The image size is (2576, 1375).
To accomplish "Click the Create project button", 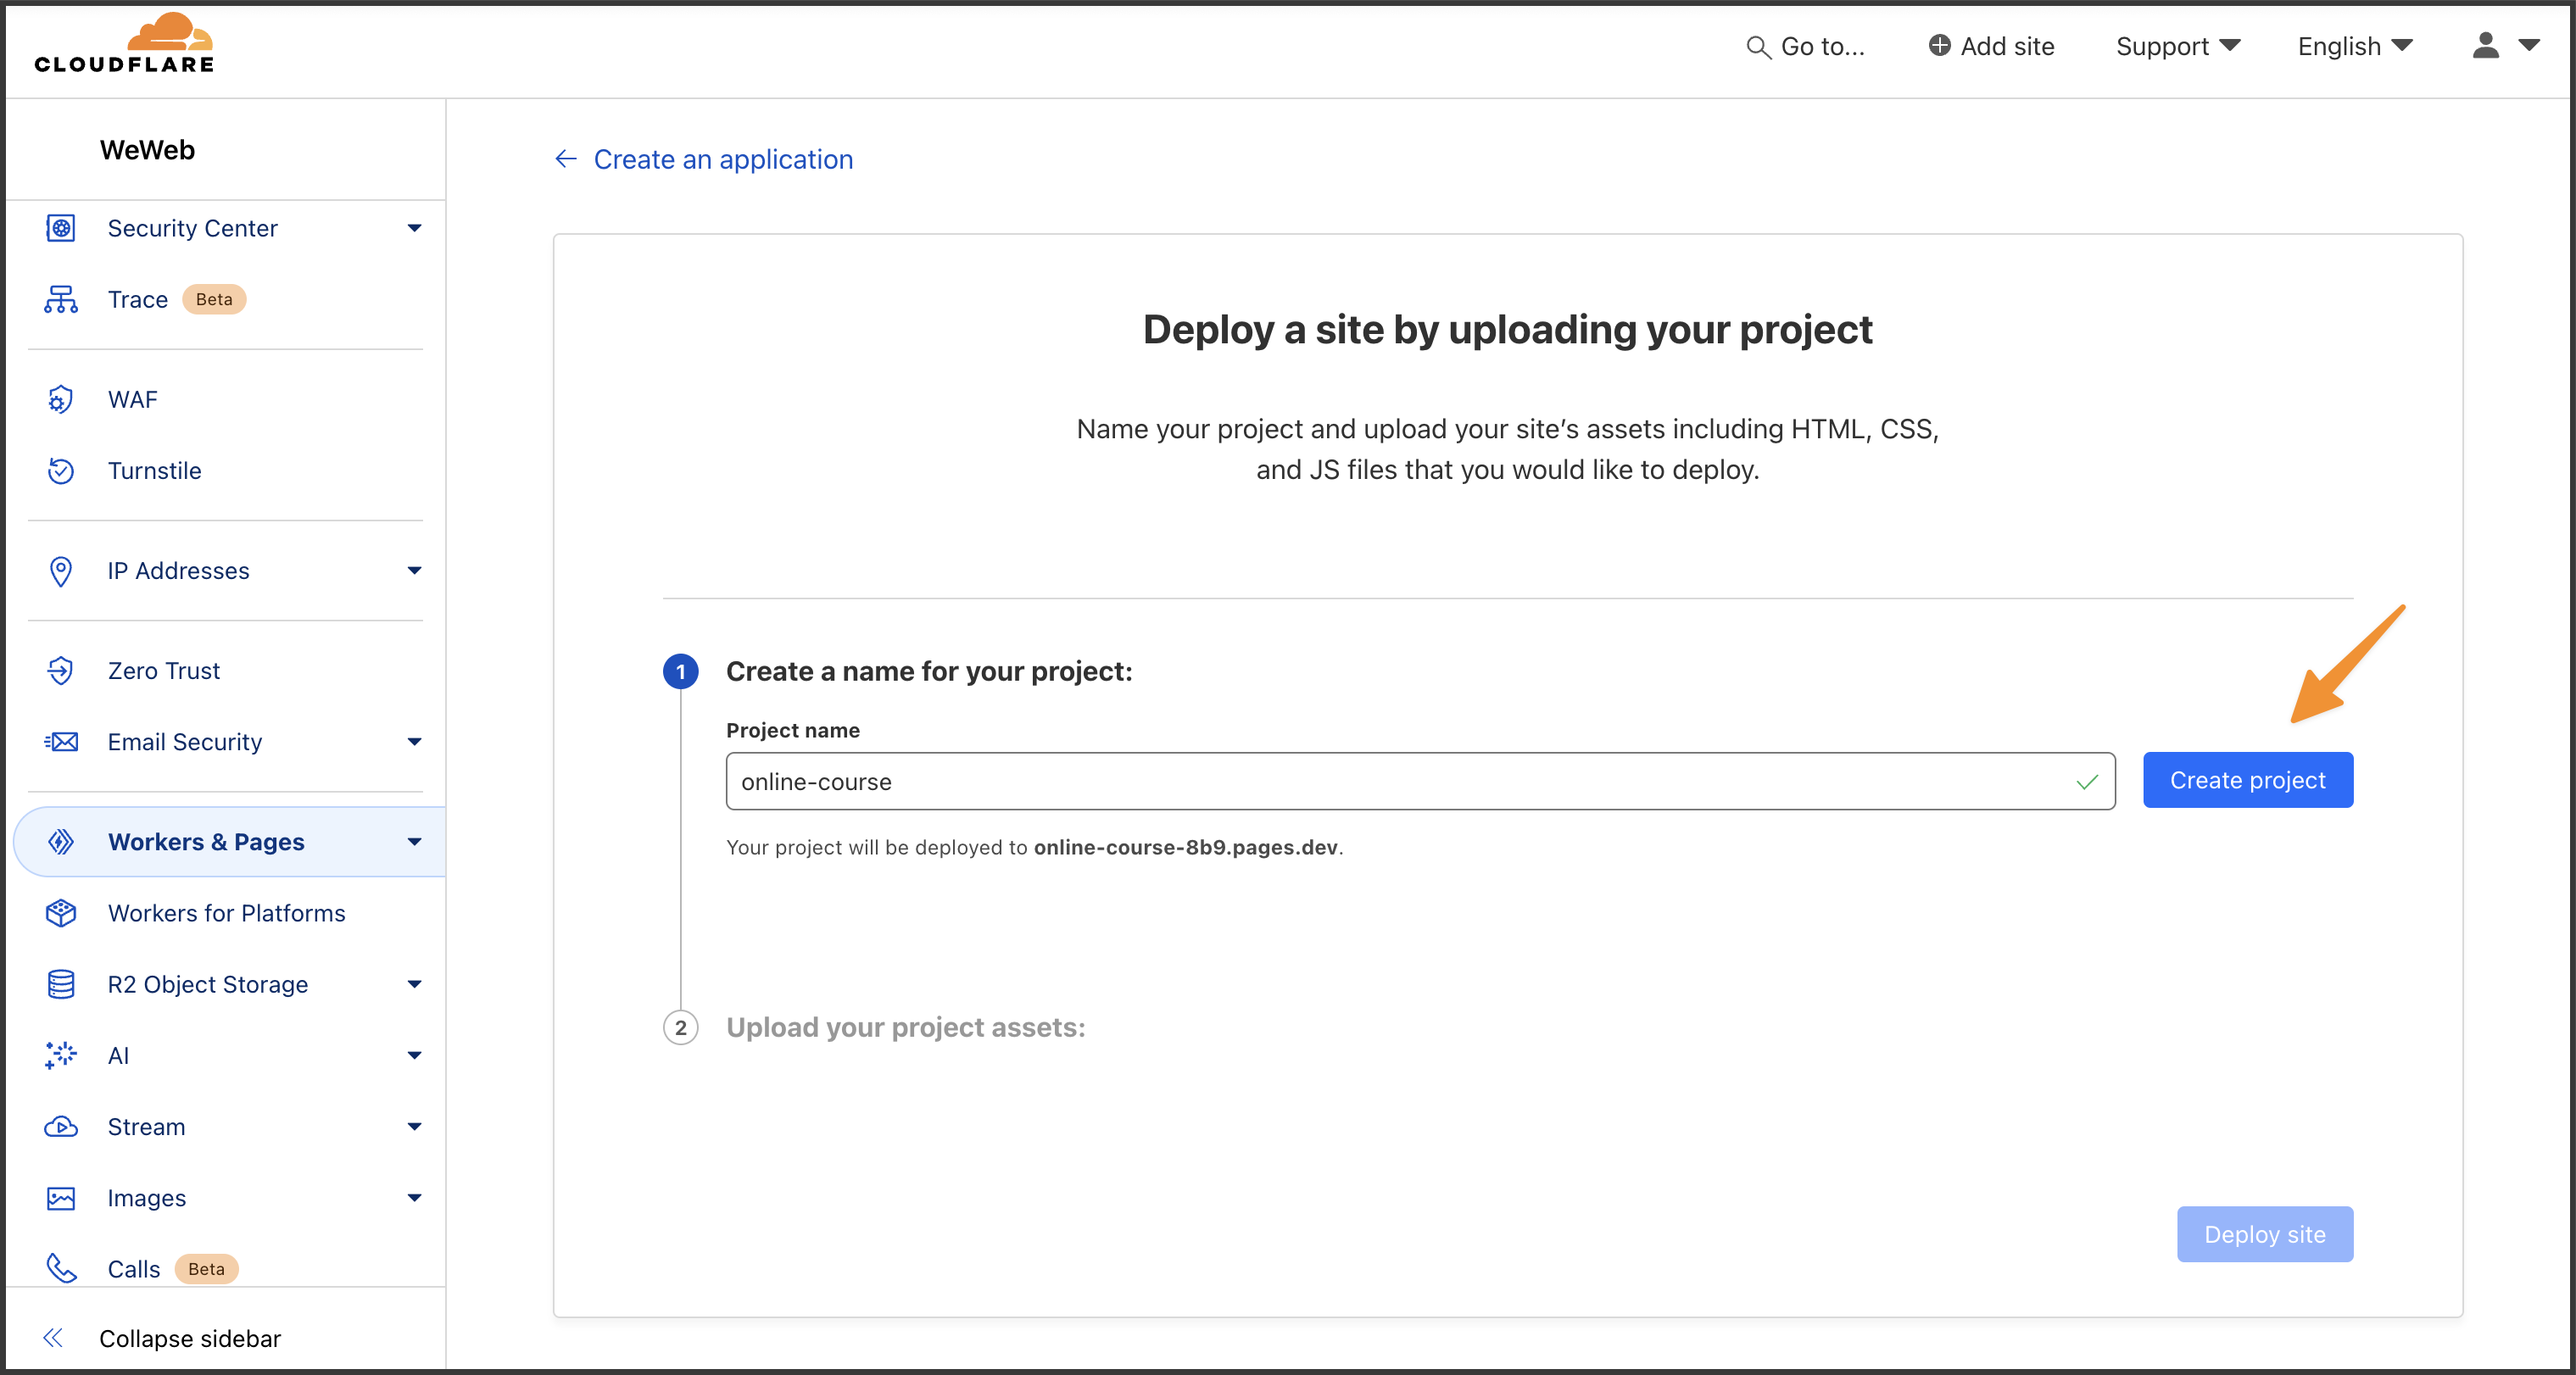I will pos(2247,780).
